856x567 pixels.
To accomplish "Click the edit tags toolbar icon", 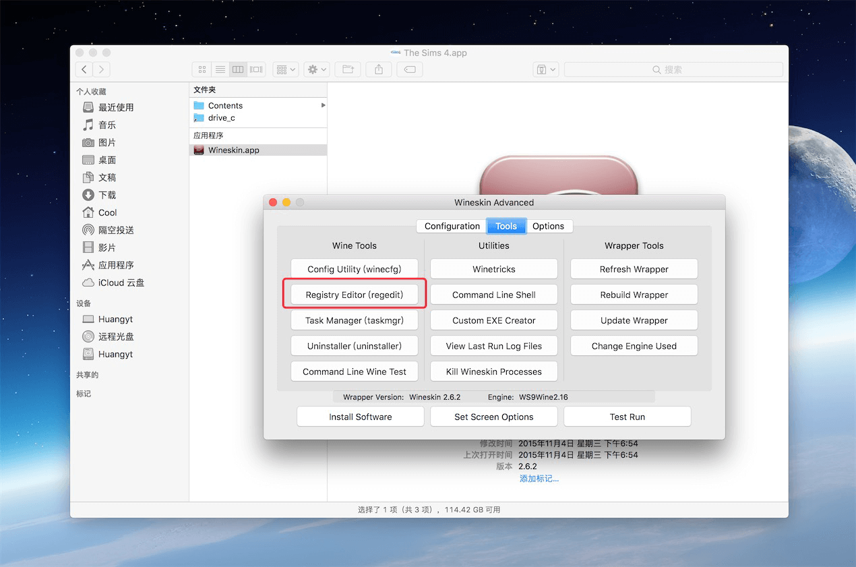I will 410,69.
